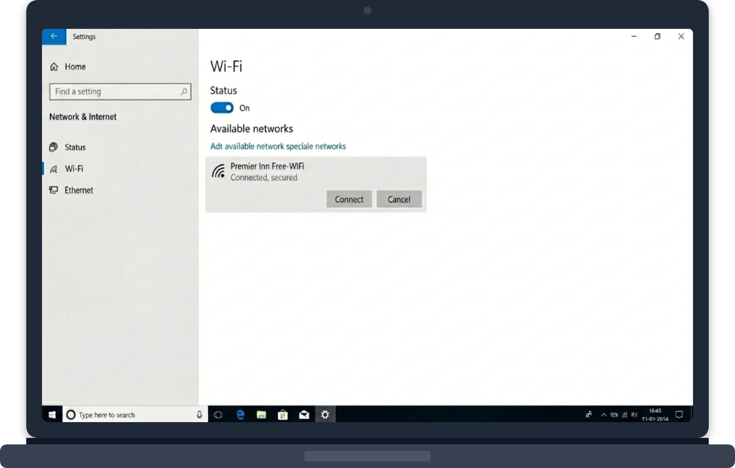Open the Adt available network speciale networks link
Image resolution: width=735 pixels, height=468 pixels.
278,146
